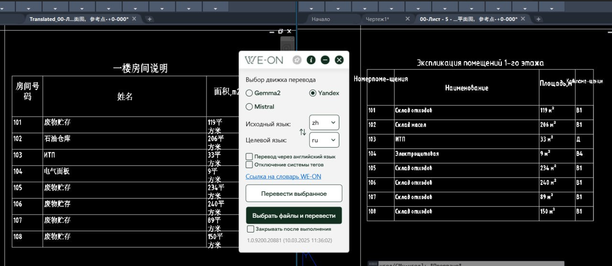Screen dimensions: 612x266
Task: Select Склад масел cell
Action: tap(410, 125)
